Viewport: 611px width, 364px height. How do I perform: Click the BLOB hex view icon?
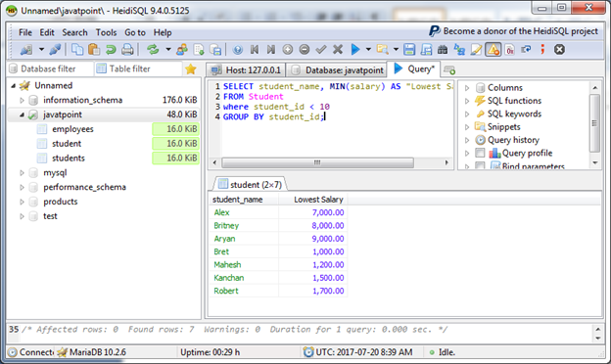(510, 50)
